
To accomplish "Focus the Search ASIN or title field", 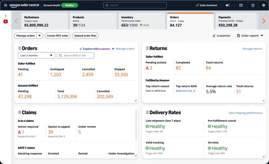I will tap(76, 55).
